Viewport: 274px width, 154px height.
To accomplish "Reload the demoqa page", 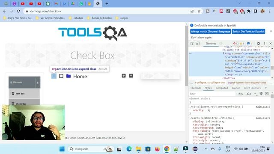I will pyautogui.click(x=18, y=11).
